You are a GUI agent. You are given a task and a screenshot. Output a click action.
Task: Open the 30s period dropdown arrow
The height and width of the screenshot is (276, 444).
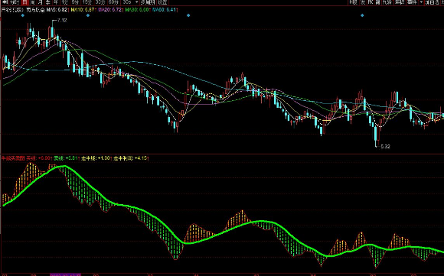click(x=137, y=2)
